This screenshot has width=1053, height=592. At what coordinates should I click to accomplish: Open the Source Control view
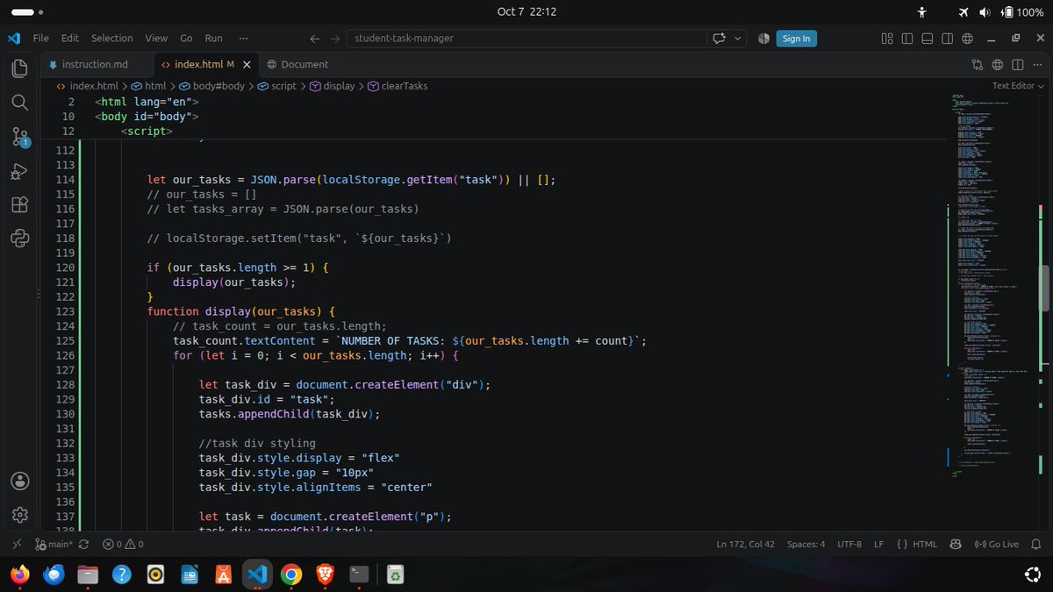(20, 137)
